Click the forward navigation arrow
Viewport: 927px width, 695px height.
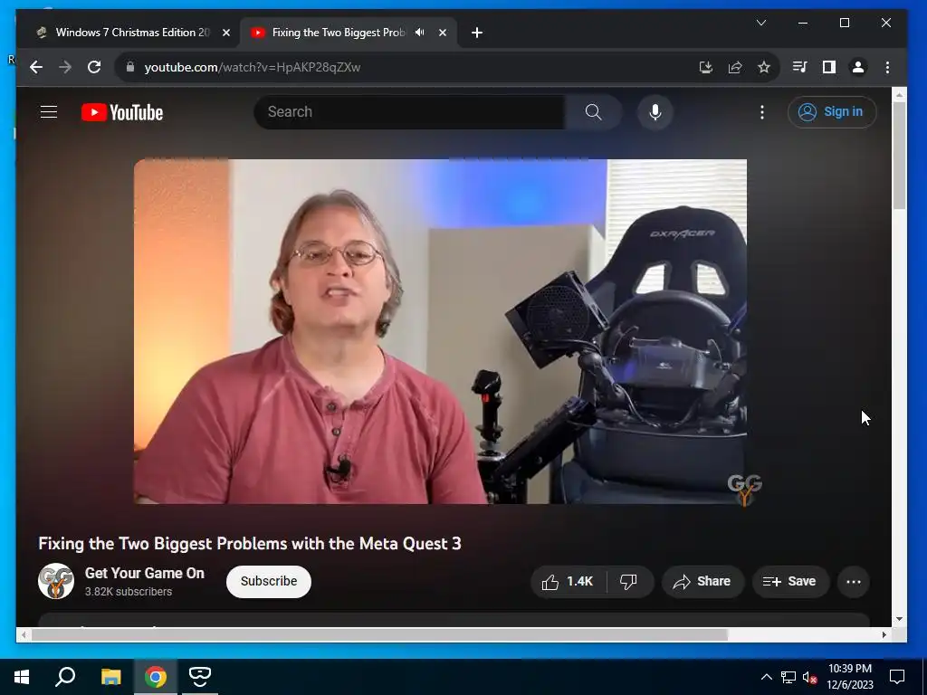(x=65, y=67)
